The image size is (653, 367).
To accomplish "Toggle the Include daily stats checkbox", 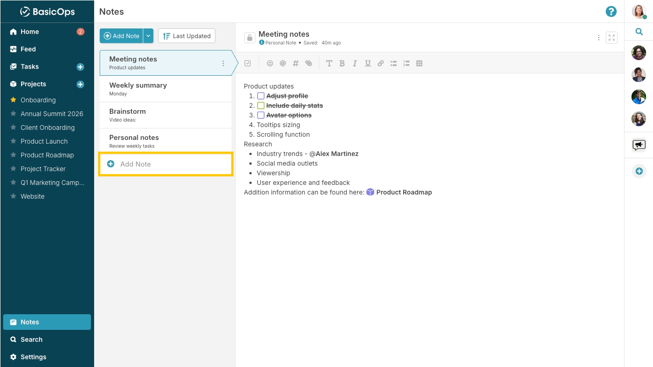I will [x=261, y=106].
